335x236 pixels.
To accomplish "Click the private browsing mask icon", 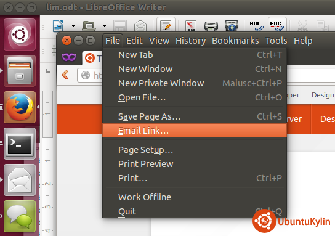I will click(69, 57).
